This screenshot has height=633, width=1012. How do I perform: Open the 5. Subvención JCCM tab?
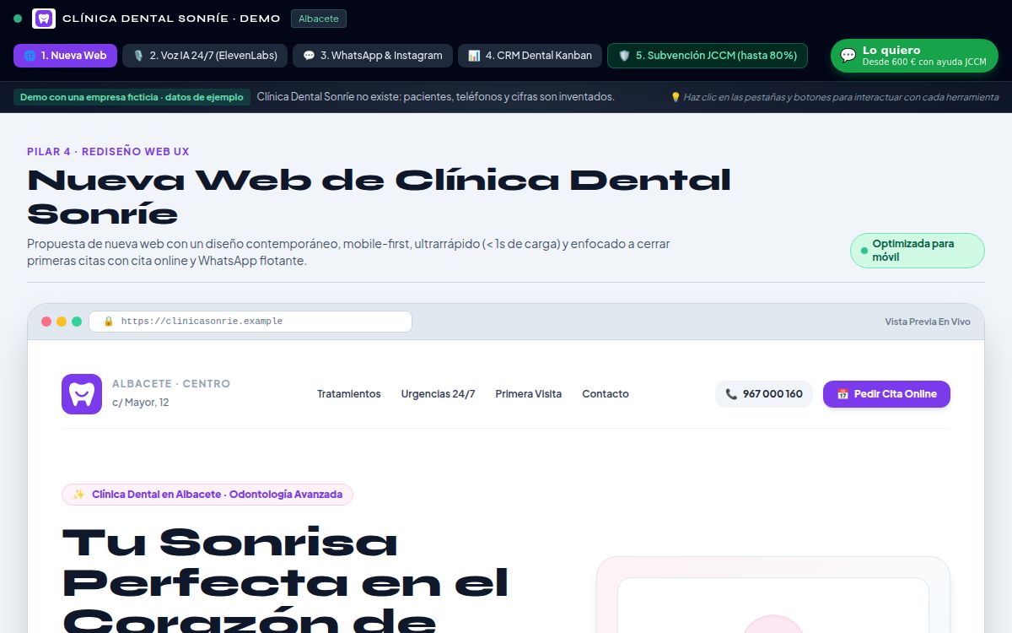pos(708,56)
